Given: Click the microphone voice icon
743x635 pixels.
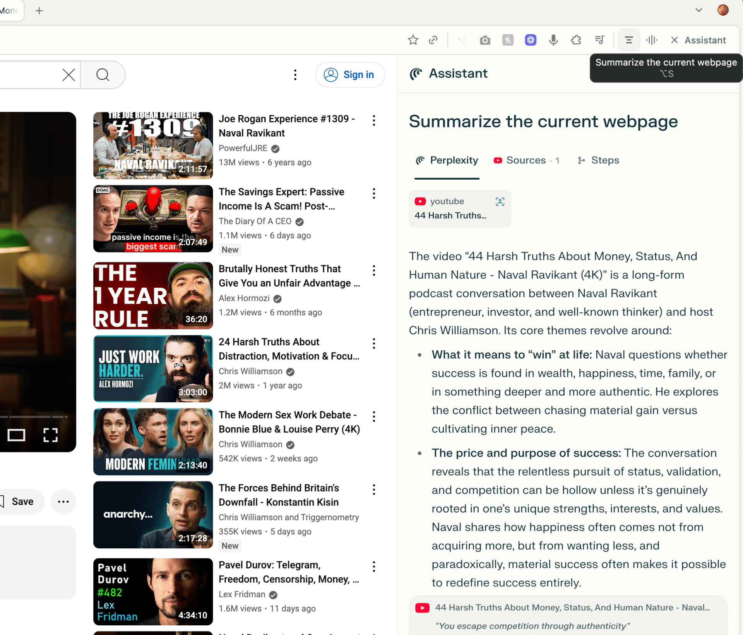Looking at the screenshot, I should [553, 40].
